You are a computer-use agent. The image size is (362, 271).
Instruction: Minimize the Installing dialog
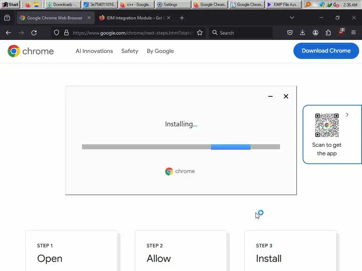click(270, 96)
